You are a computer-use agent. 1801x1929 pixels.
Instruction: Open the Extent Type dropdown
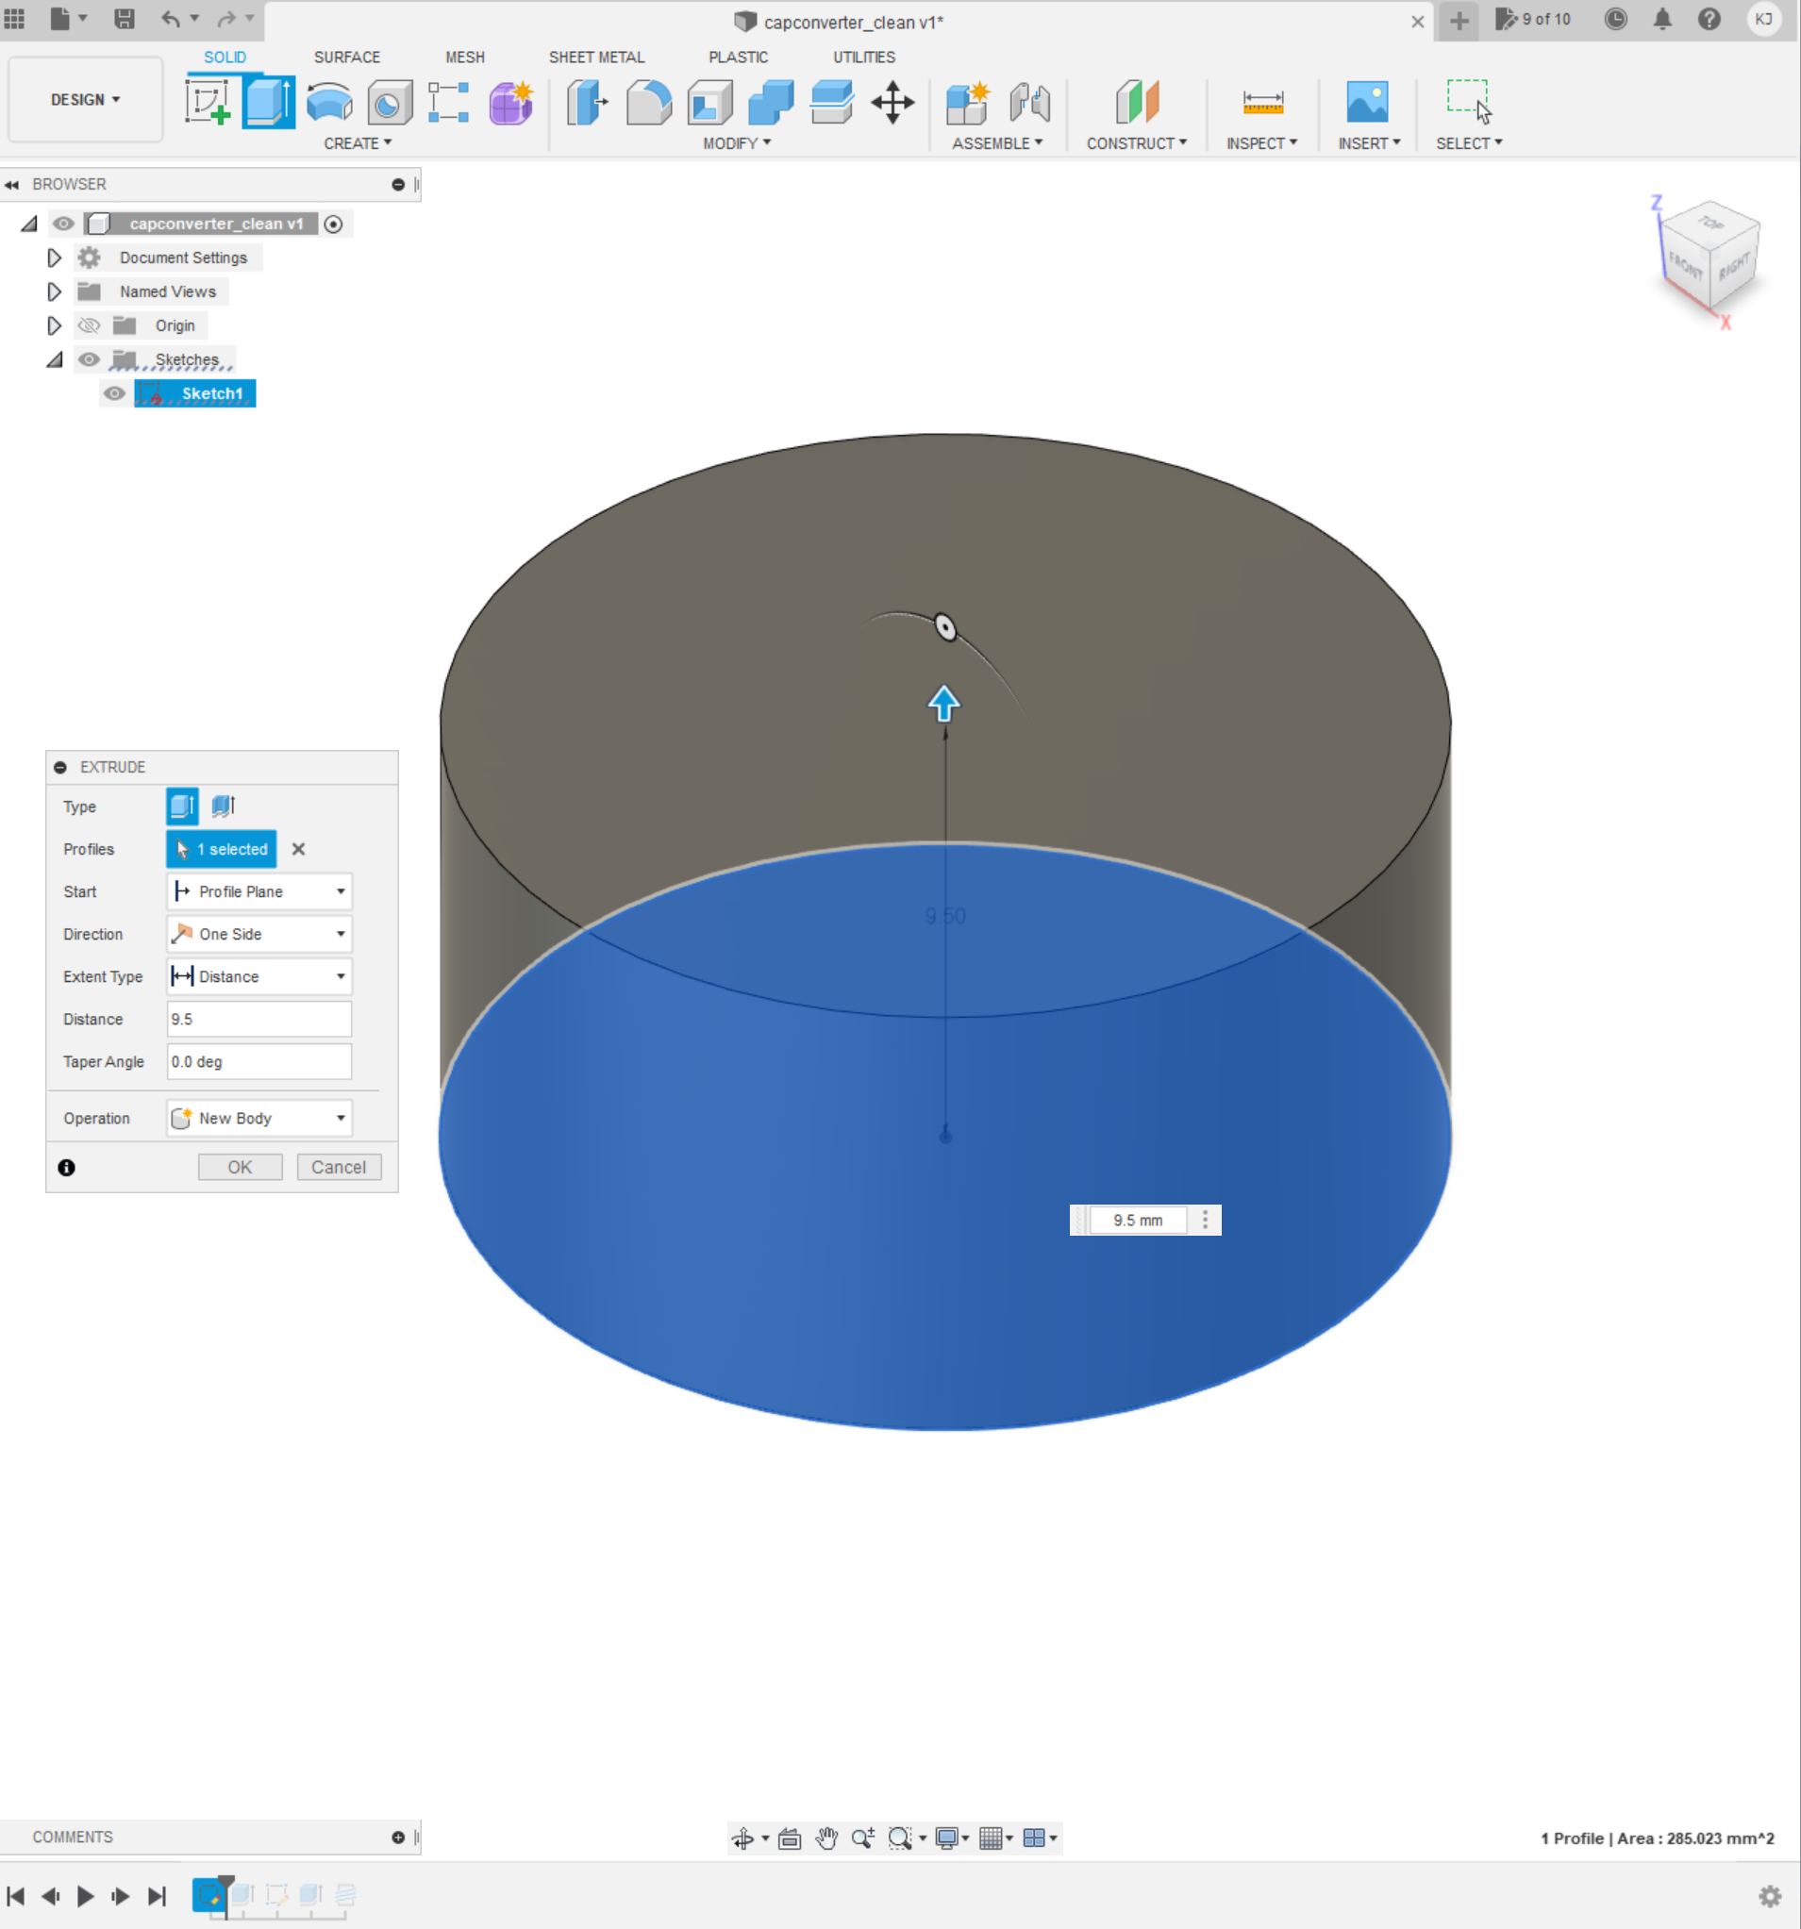(259, 977)
